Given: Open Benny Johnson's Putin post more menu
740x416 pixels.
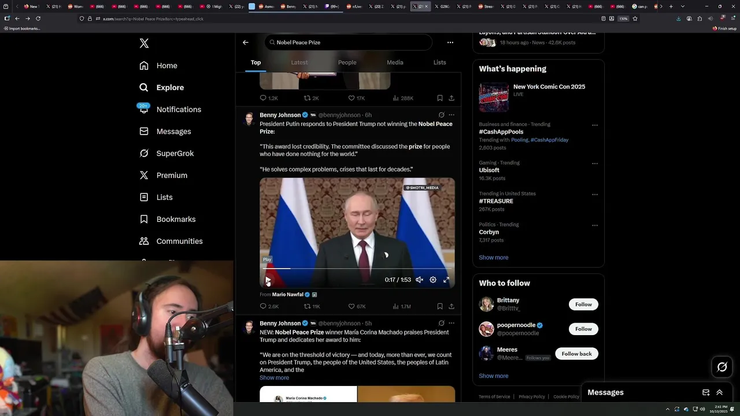Looking at the screenshot, I should coord(452,115).
